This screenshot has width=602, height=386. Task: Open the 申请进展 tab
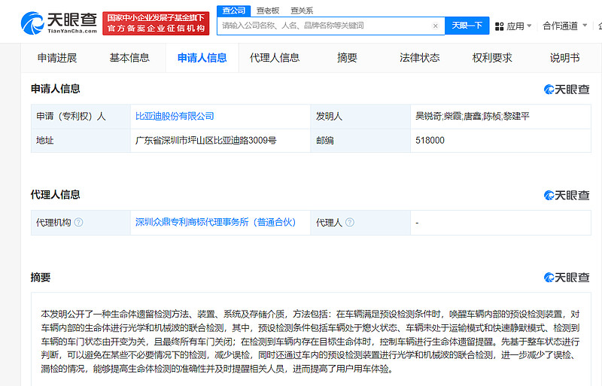tap(57, 58)
